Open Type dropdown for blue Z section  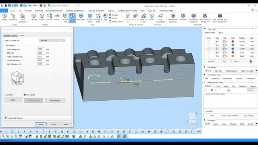tap(217, 49)
